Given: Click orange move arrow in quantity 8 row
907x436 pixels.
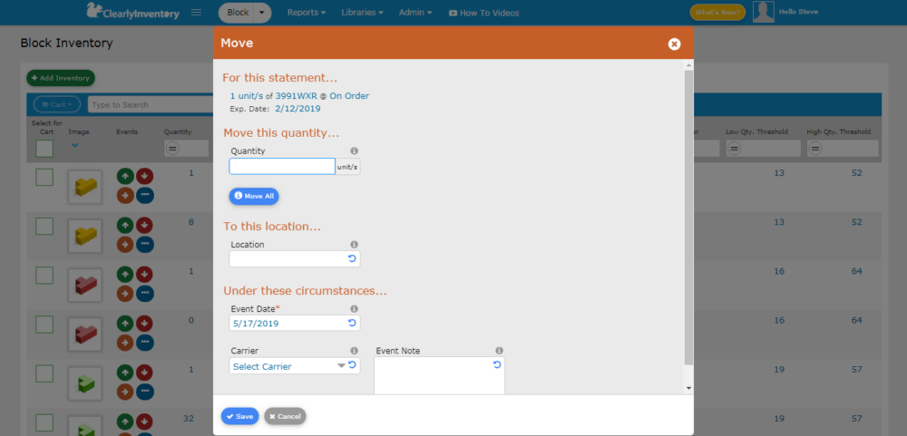Looking at the screenshot, I should click(125, 245).
